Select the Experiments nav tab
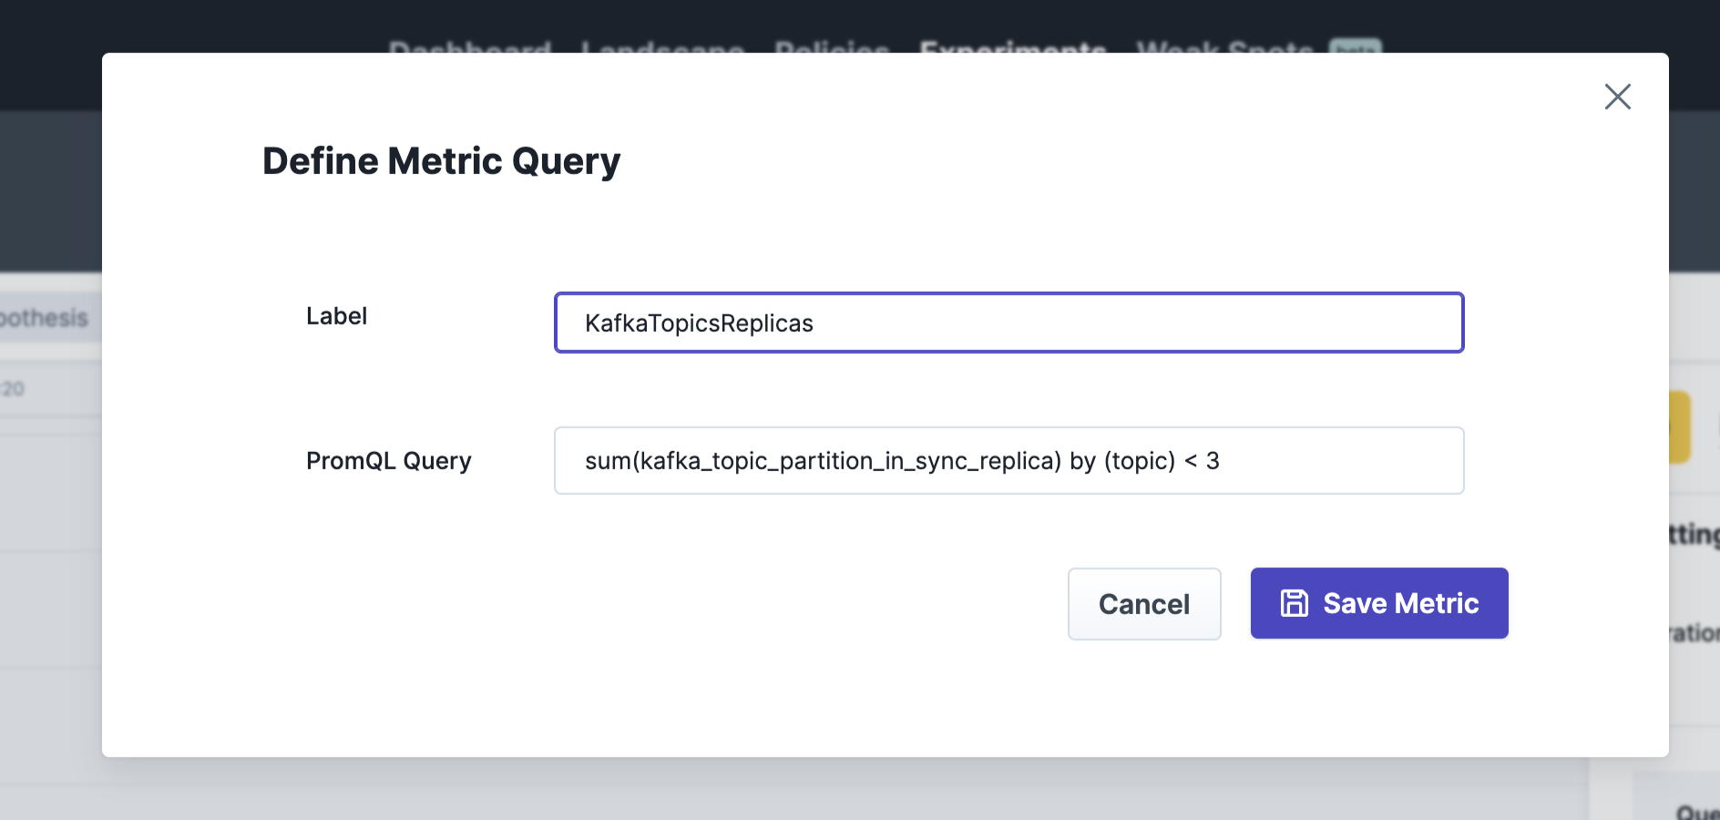The width and height of the screenshot is (1720, 820). pos(1013,46)
